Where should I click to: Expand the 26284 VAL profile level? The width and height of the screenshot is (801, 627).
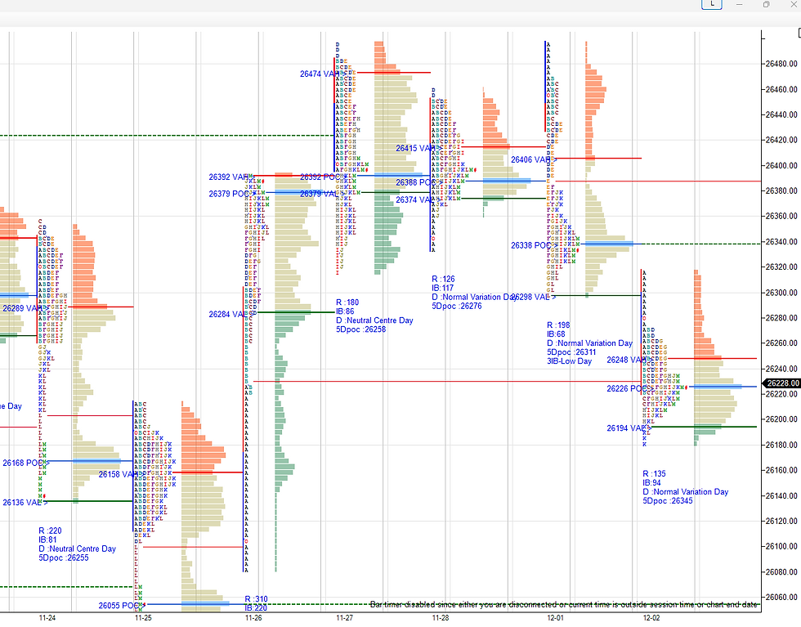pos(228,313)
